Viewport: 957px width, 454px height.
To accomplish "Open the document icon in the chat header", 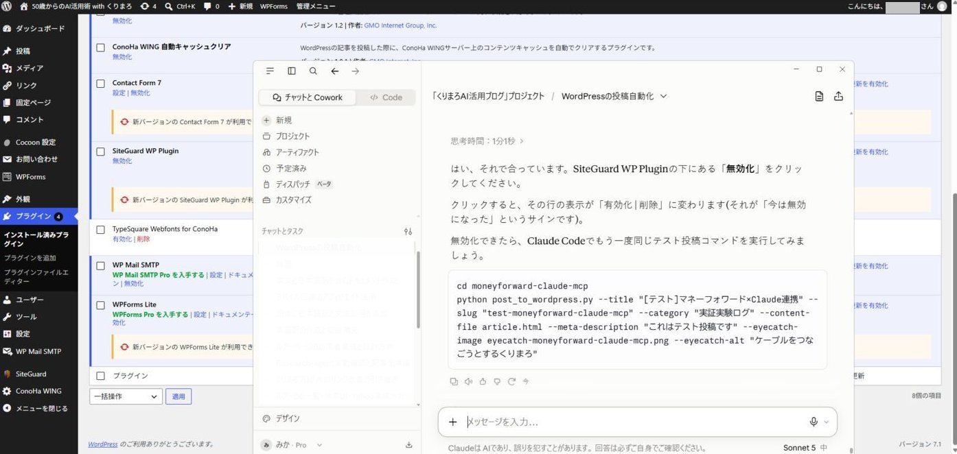I will [x=819, y=97].
